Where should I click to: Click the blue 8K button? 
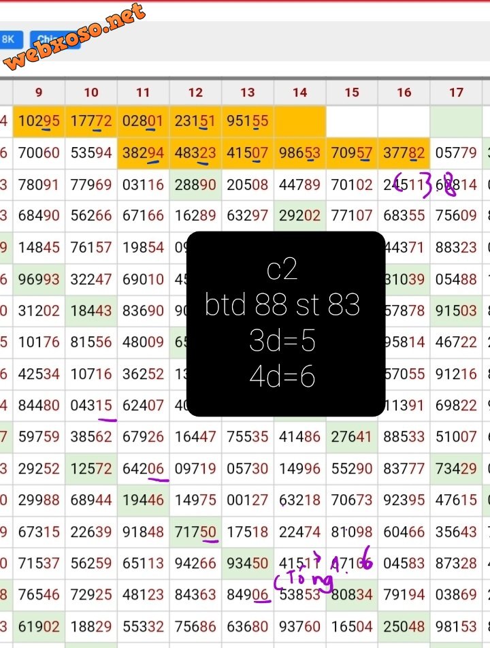click(10, 39)
